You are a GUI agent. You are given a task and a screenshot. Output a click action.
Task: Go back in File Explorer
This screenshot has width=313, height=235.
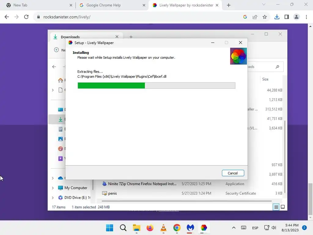coord(54,67)
